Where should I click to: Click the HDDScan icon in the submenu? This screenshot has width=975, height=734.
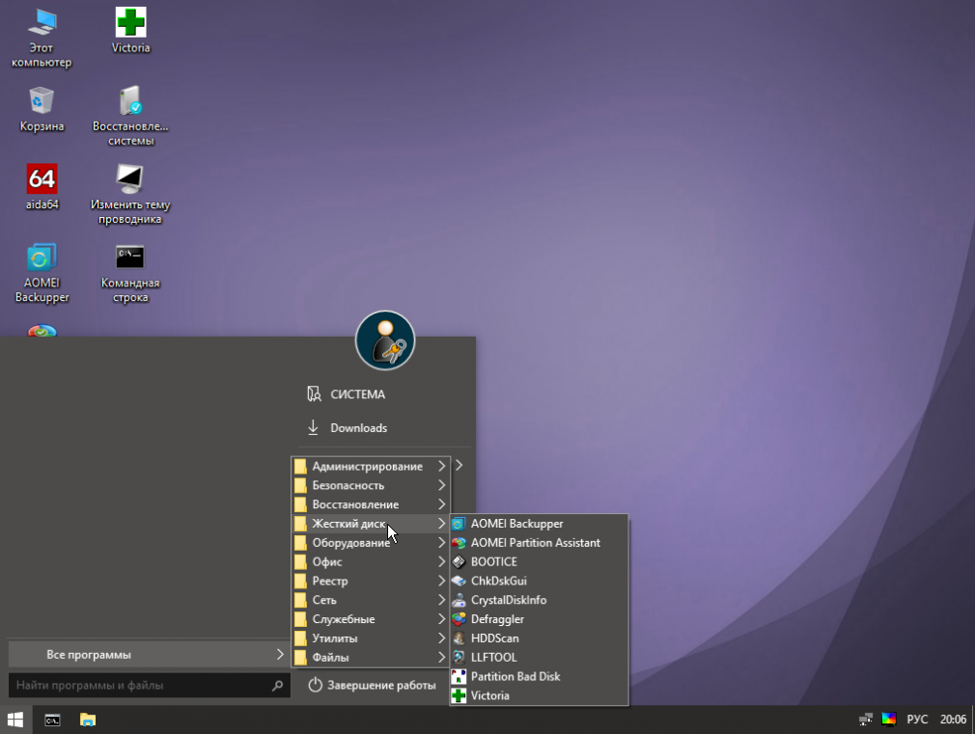coord(459,639)
